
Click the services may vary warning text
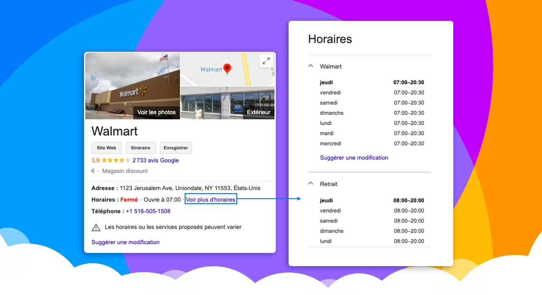[x=173, y=227]
